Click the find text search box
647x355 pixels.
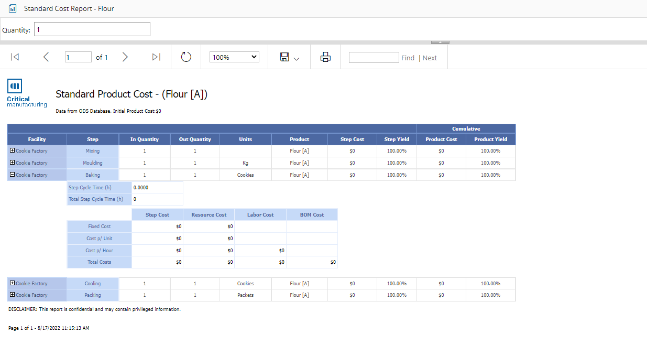coord(374,57)
